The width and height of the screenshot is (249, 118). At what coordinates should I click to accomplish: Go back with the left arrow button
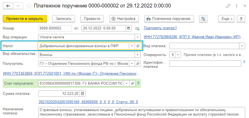coord(8,6)
